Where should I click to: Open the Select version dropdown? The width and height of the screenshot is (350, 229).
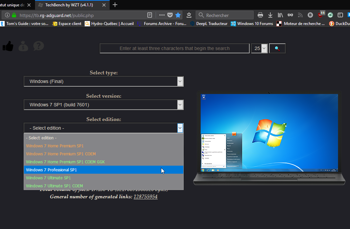104,105
